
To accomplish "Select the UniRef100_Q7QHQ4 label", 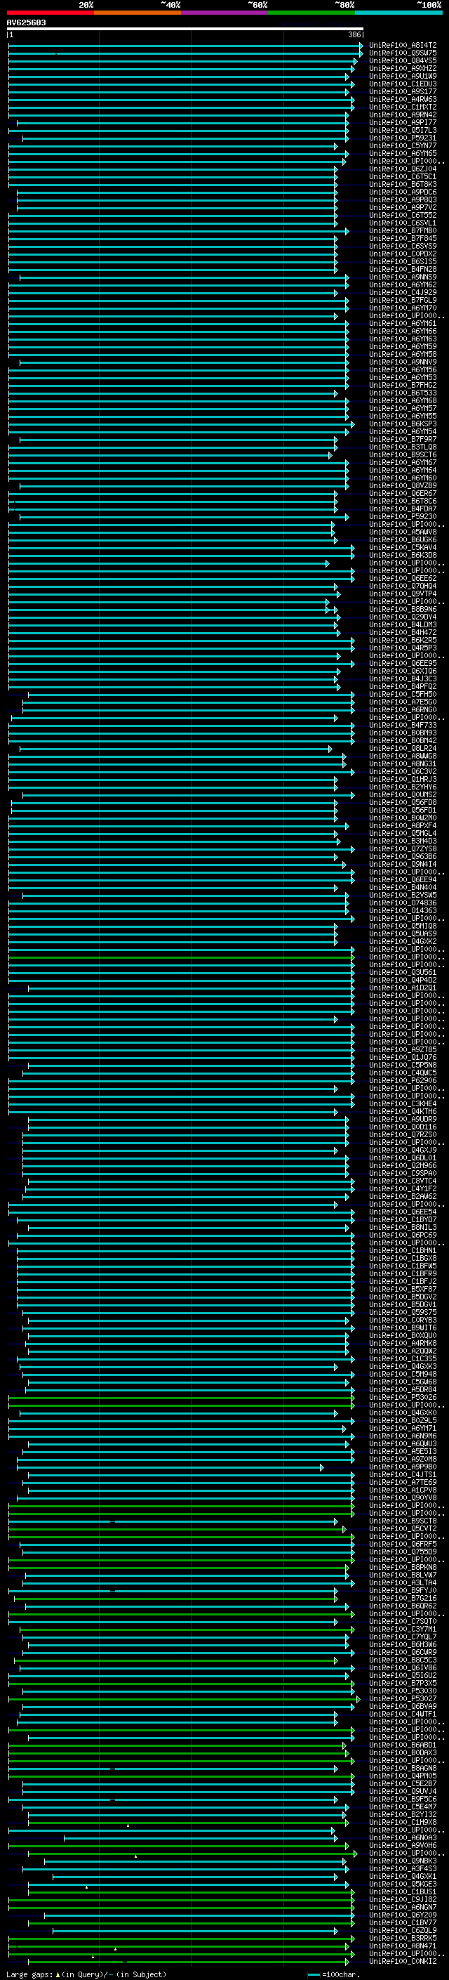I will click(x=403, y=586).
